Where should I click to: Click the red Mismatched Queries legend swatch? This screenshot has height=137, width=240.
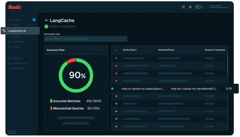pos(51,108)
